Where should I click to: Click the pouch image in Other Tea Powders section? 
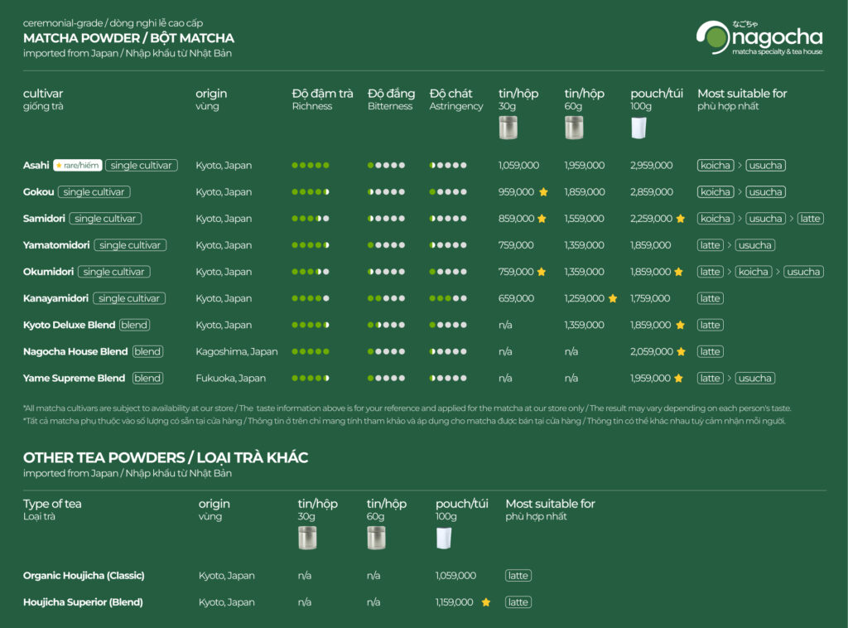pyautogui.click(x=445, y=538)
